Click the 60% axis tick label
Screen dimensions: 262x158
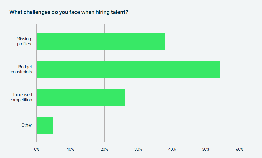point(240,149)
